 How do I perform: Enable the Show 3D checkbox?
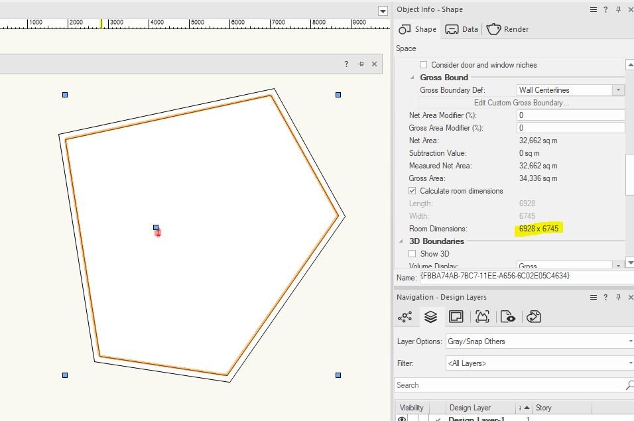tap(412, 254)
